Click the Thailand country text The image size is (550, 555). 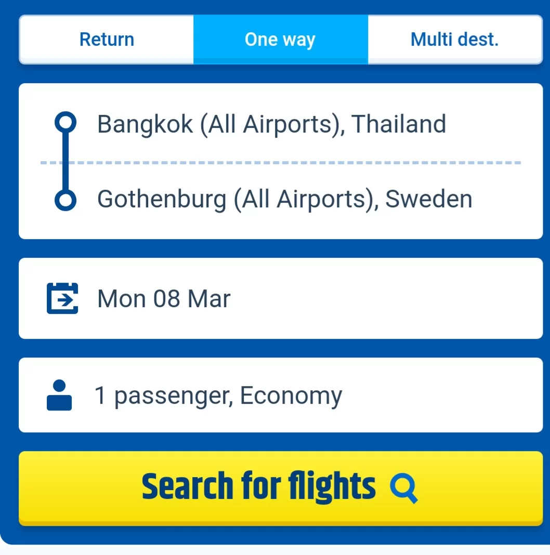(x=399, y=124)
